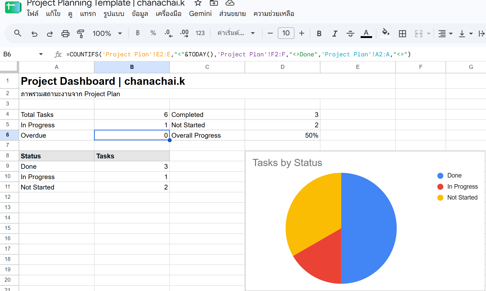
Task: Star this spreadsheet document
Action: (198, 3)
